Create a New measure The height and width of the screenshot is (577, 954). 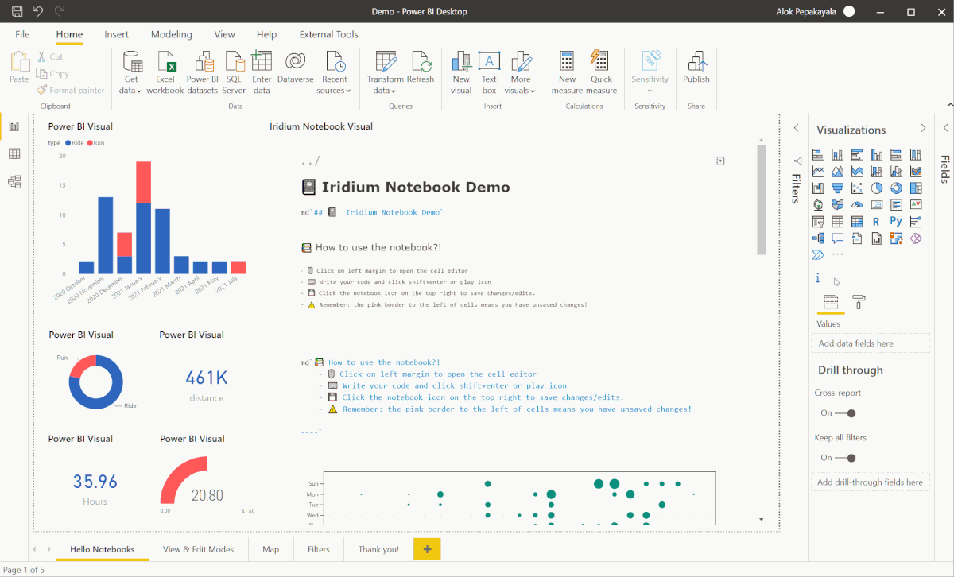(x=566, y=72)
